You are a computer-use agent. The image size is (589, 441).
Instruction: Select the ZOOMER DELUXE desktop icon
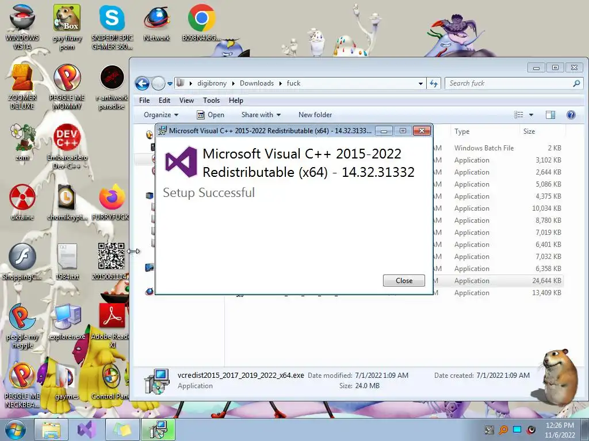[22, 87]
